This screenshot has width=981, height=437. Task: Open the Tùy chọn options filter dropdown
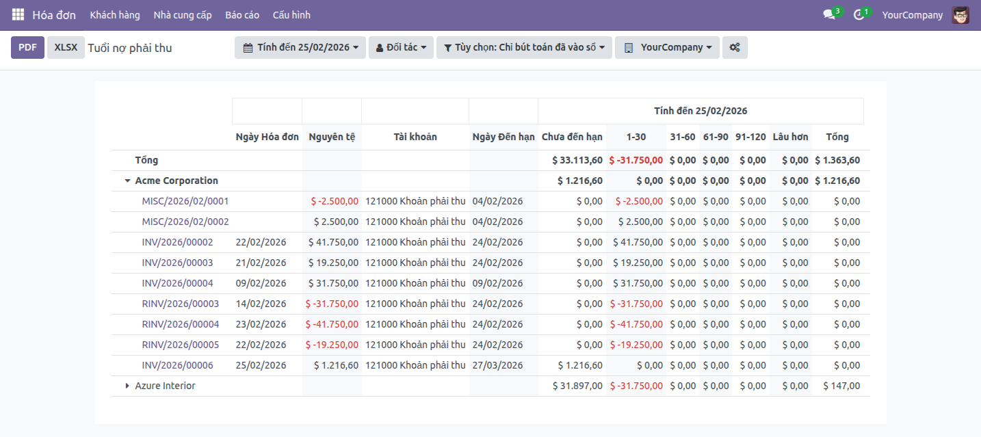coord(524,48)
